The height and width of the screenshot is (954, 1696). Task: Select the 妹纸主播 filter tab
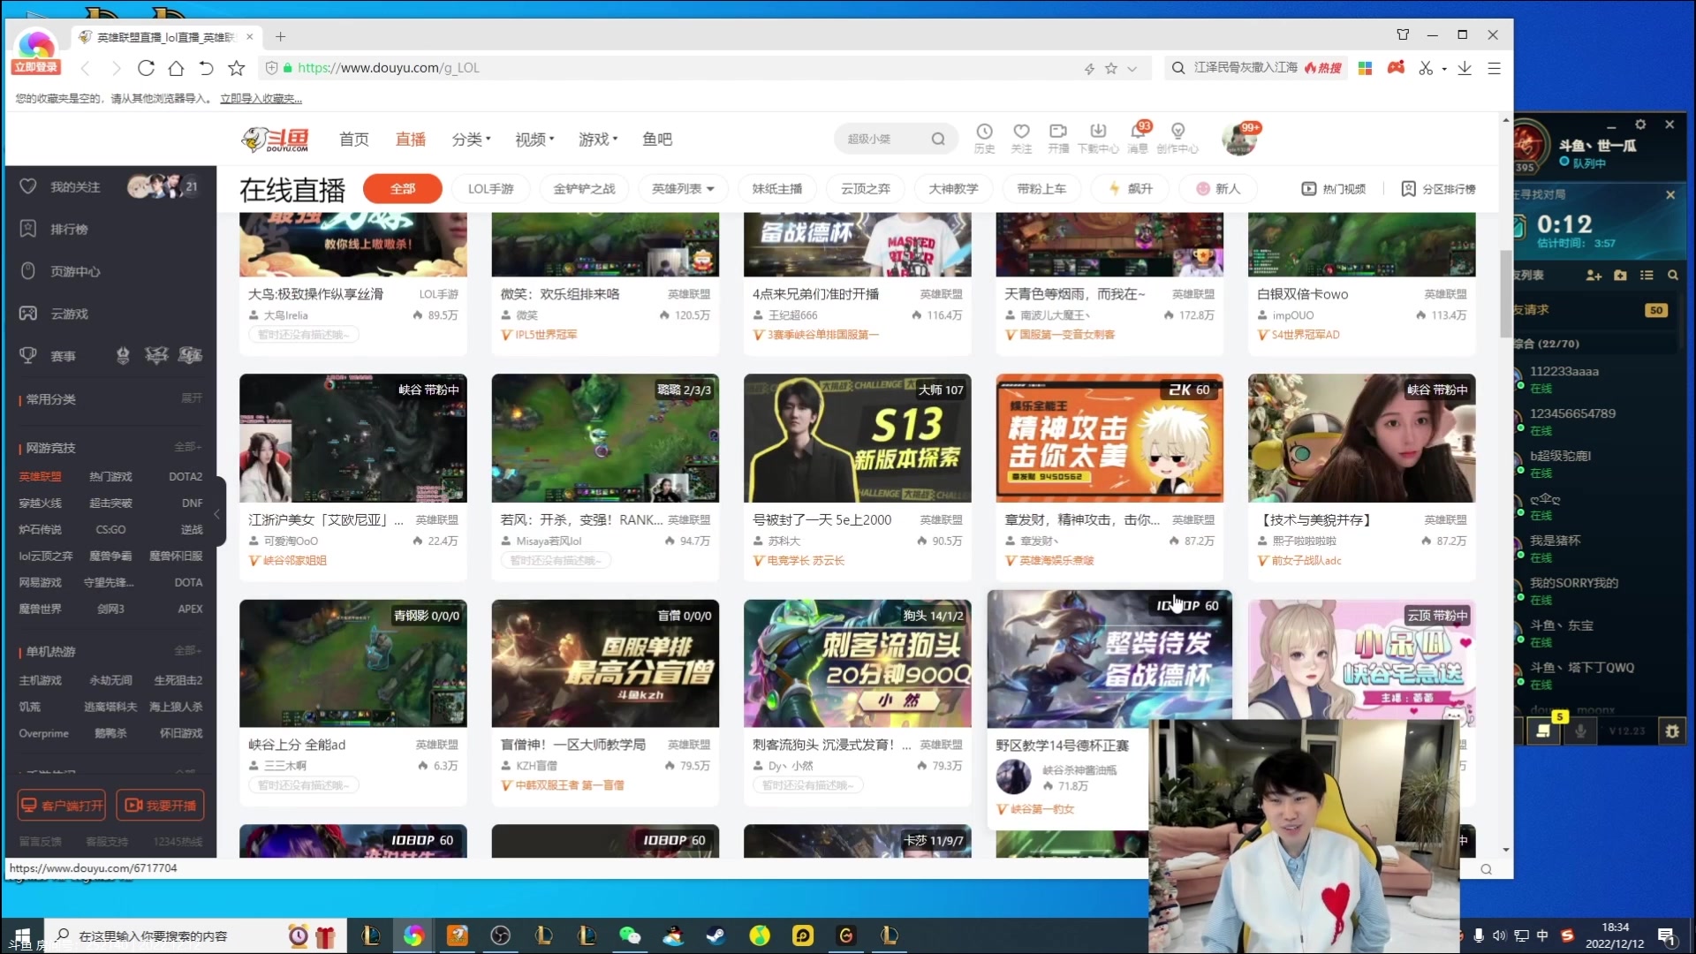[777, 188]
